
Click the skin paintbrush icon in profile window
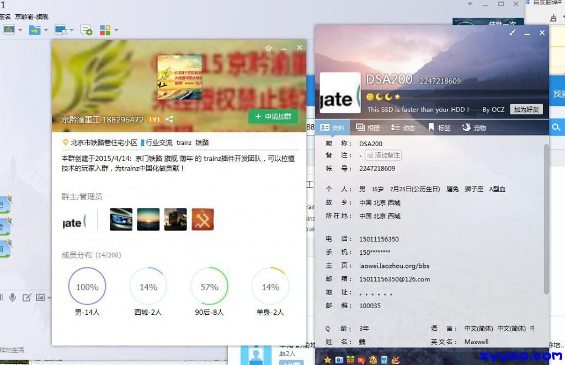tap(512, 33)
